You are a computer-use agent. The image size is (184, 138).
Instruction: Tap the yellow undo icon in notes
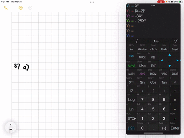click(x=21, y=8)
